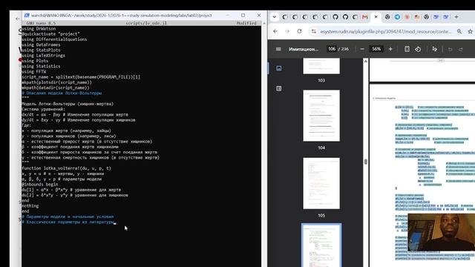Click the '@inbounds begin' line
The width and height of the screenshot is (475, 267).
pos(39,185)
